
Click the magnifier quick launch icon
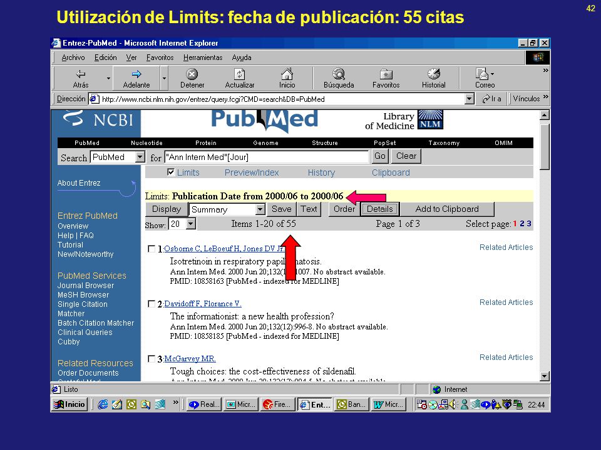pos(146,404)
